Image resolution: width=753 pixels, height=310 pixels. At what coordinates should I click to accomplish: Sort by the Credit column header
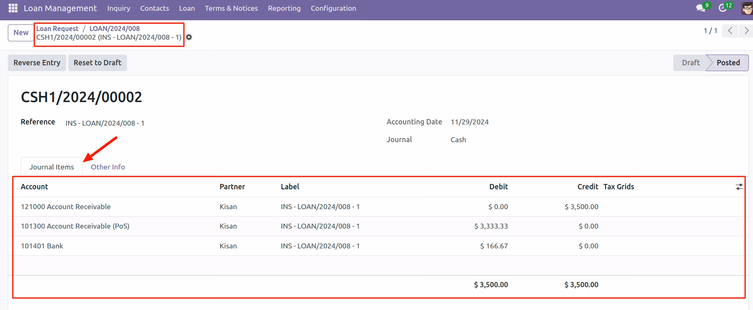point(588,187)
